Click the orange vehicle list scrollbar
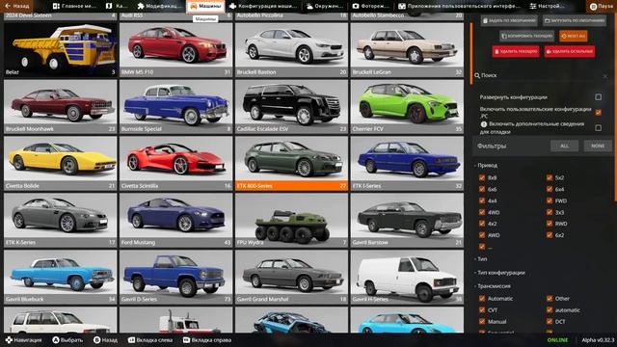The height and width of the screenshot is (347, 617). (471, 54)
